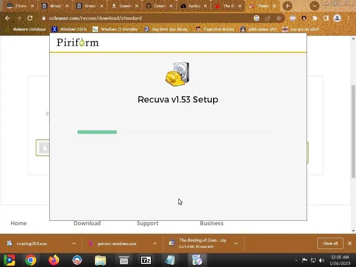356x267 pixels.
Task: Toggle the browser side panel icon
Action: click(x=326, y=18)
